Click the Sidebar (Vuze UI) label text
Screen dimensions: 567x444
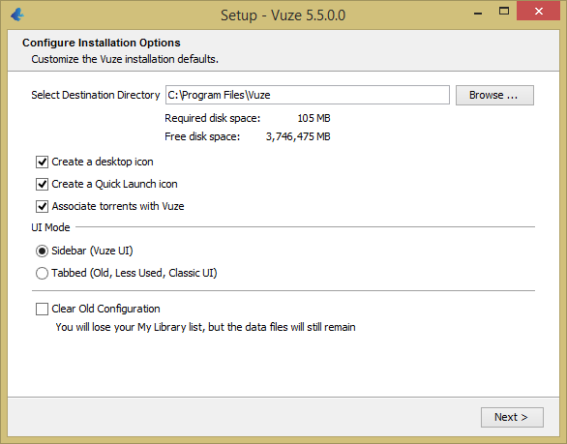tap(92, 251)
